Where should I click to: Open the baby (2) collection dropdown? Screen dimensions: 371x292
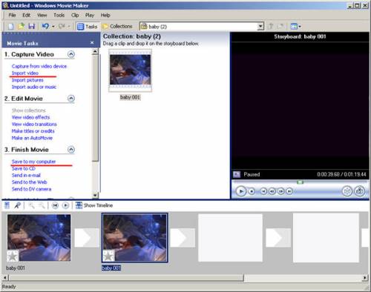pyautogui.click(x=260, y=27)
